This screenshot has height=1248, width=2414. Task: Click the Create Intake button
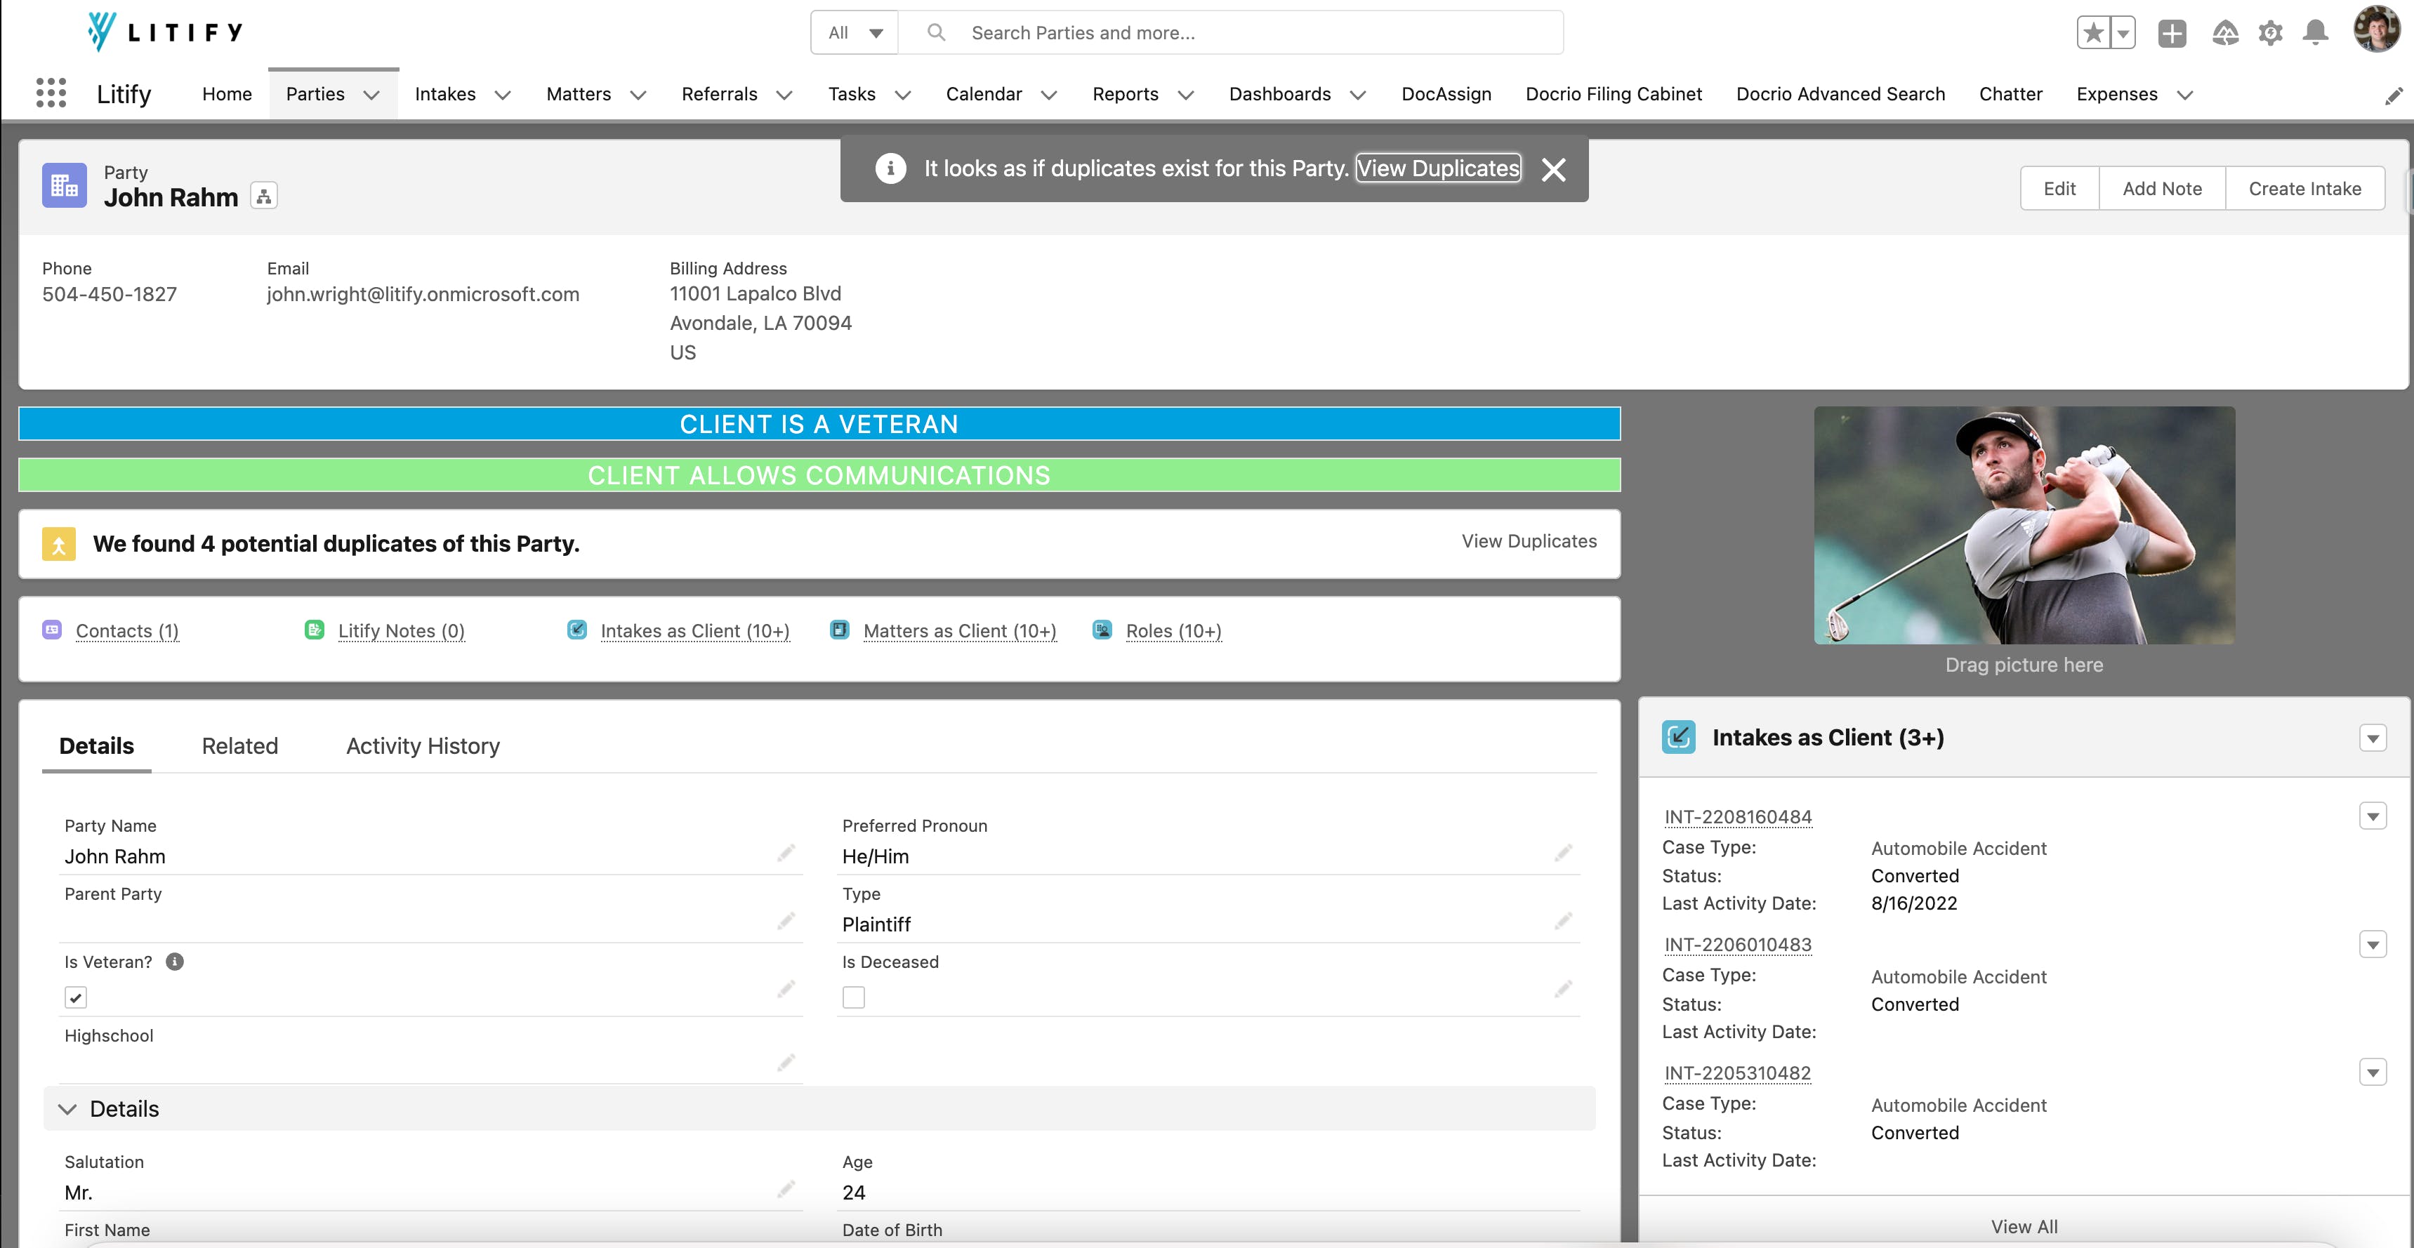pyautogui.click(x=2304, y=188)
